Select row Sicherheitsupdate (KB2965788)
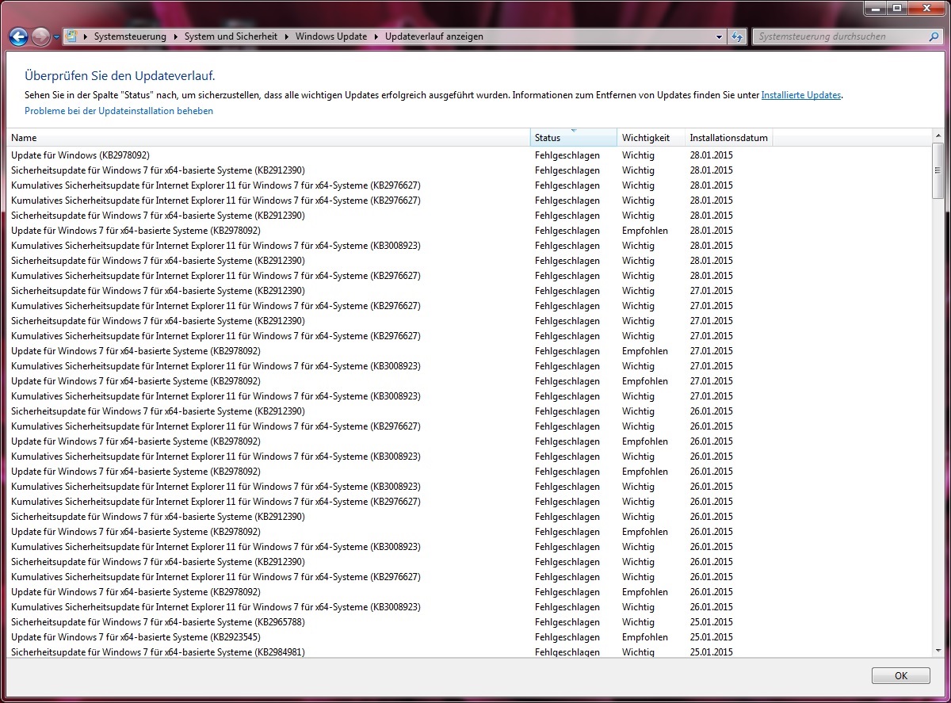Viewport: 951px width, 703px height. click(468, 622)
